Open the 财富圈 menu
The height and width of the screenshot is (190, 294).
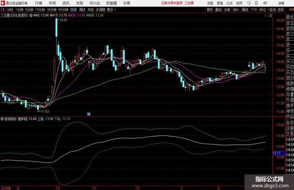[x=111, y=3]
